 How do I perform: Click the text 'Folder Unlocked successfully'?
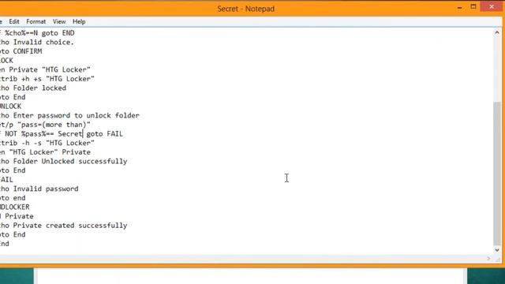pos(70,161)
